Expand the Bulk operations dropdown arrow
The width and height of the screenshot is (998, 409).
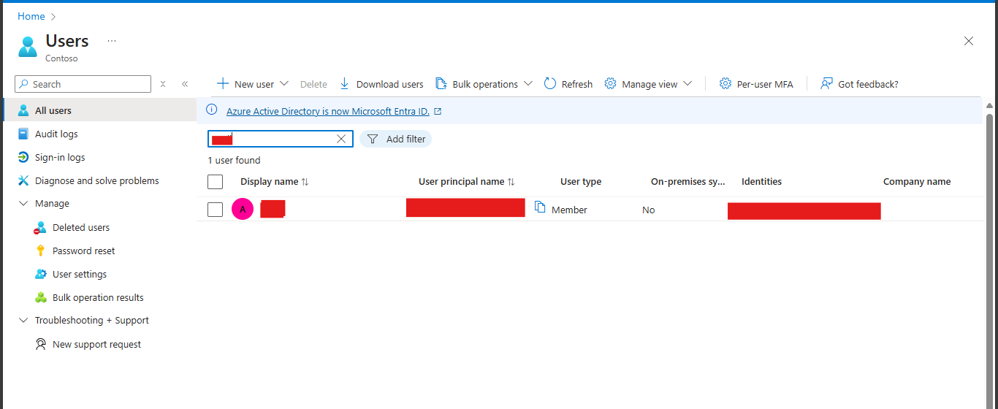[x=528, y=83]
